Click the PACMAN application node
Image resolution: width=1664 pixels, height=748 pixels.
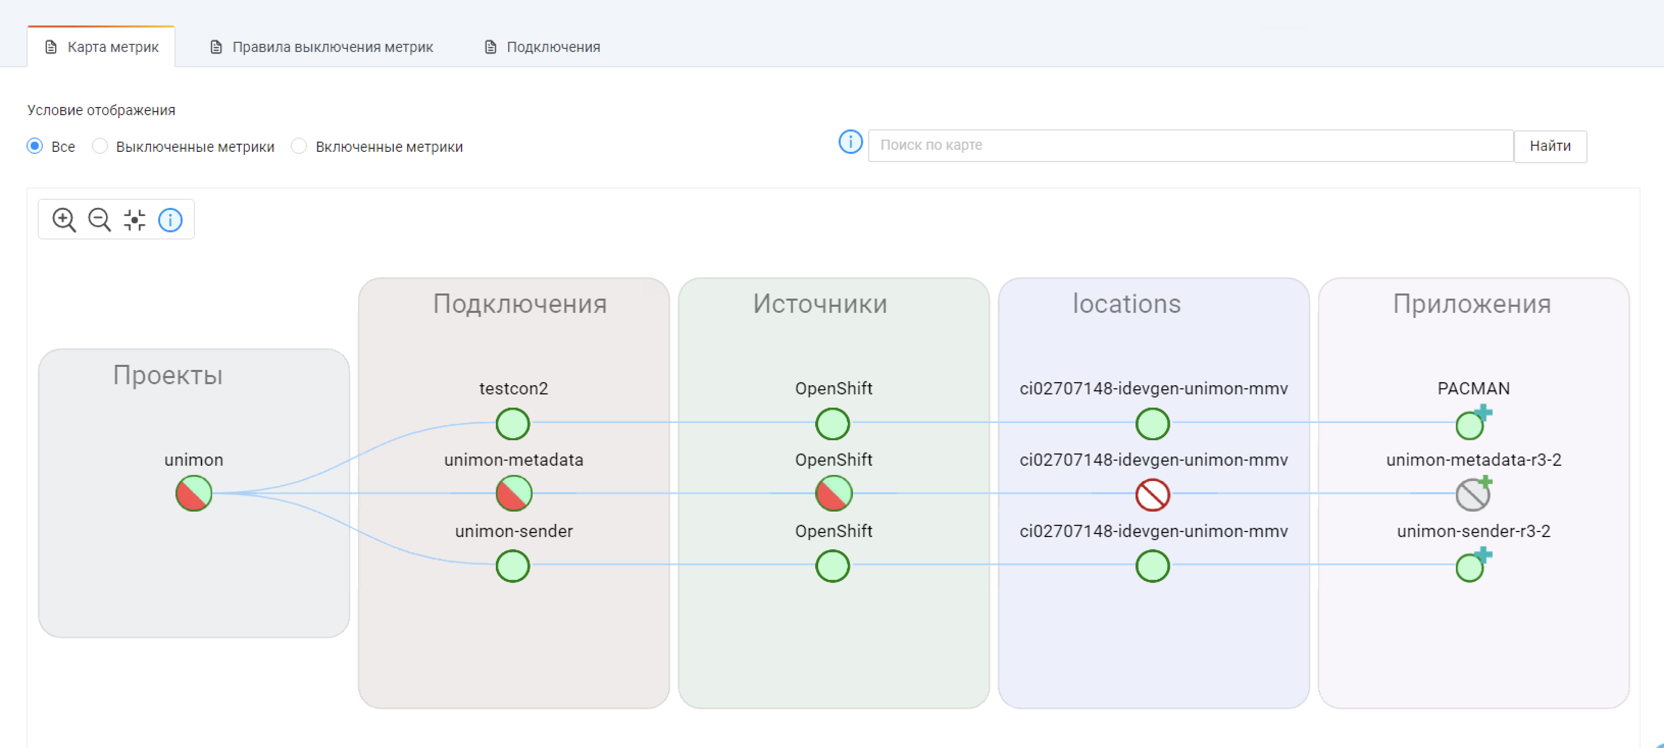pos(1470,426)
